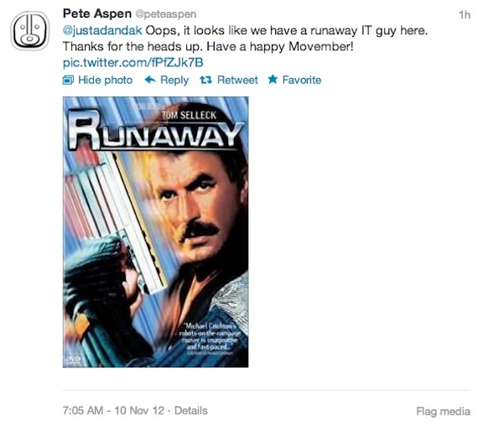Screen dimensions: 478x427
Task: Open Pete Aspen's profile name
Action: (x=97, y=13)
